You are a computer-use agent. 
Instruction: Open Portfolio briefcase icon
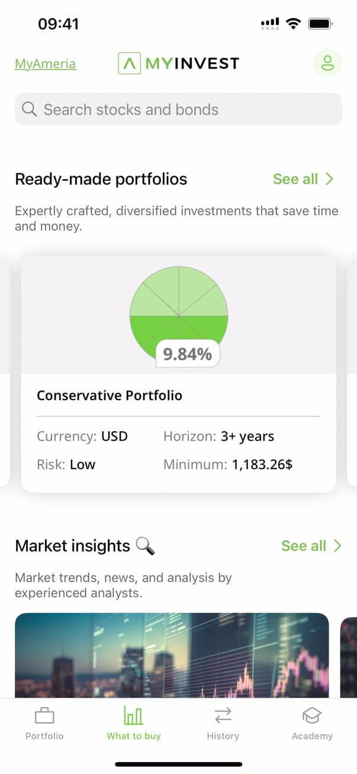point(44,716)
